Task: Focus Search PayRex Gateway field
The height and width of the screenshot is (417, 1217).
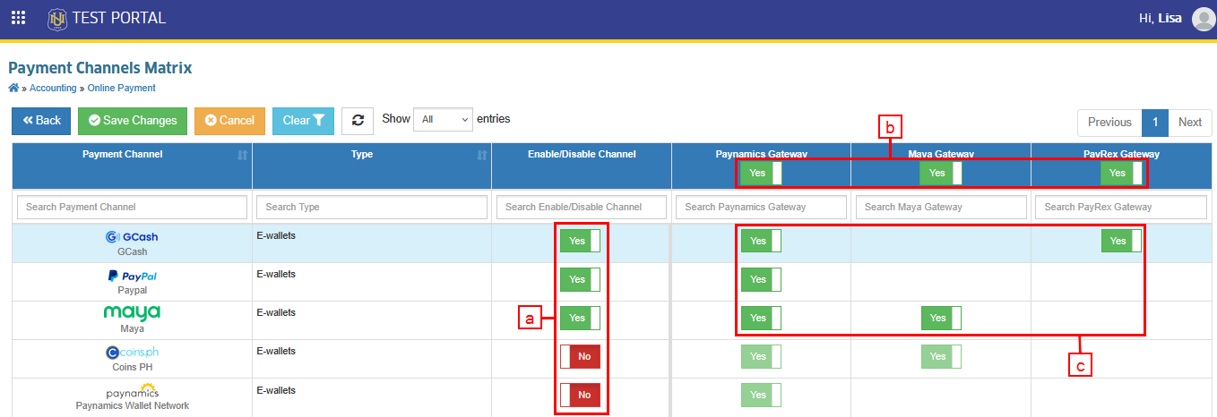Action: click(1121, 207)
